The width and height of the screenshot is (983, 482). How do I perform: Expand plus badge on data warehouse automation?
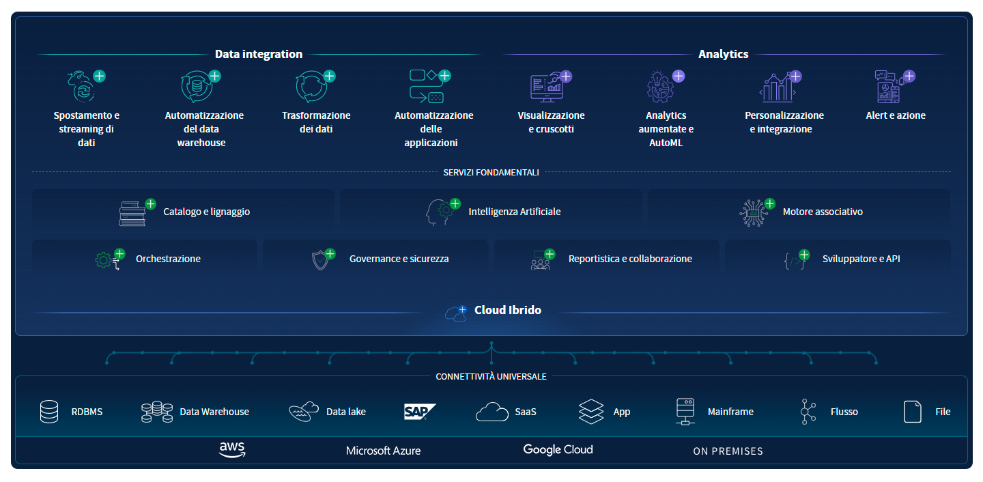(214, 76)
